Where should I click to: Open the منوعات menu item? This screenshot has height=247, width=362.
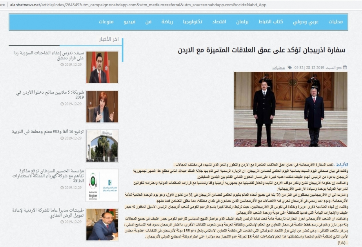(x=106, y=22)
